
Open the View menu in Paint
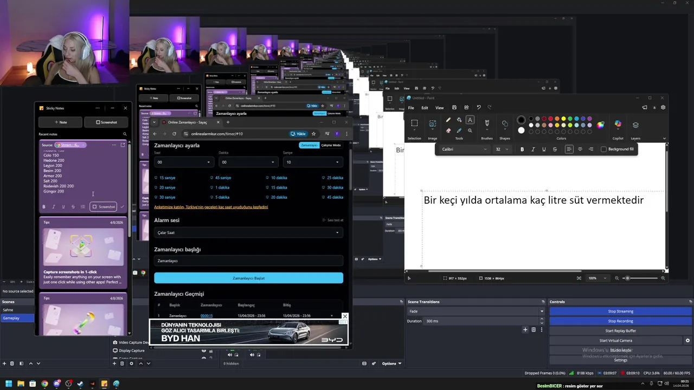pos(440,108)
